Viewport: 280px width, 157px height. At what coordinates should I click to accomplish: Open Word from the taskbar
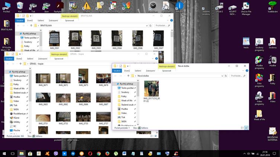[x=124, y=153]
